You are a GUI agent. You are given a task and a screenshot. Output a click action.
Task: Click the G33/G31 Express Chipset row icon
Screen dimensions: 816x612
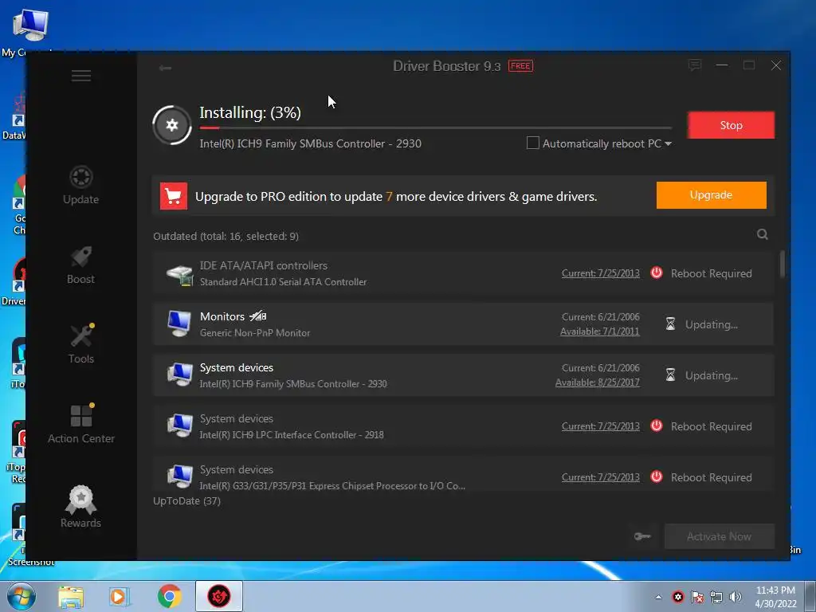point(179,477)
